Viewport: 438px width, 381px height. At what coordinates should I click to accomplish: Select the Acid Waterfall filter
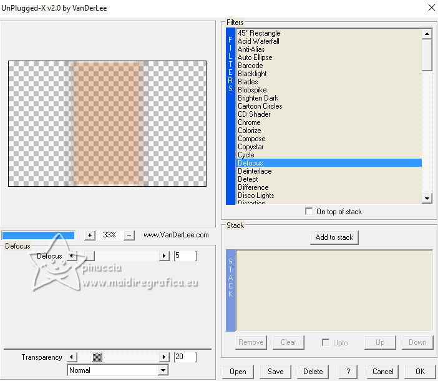329,41
